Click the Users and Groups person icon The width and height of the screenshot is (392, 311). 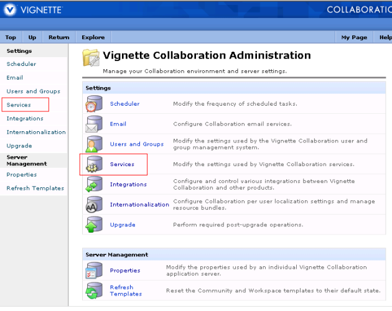click(x=94, y=144)
